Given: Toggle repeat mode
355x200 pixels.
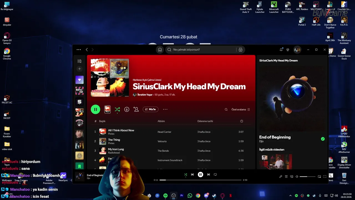Looking at the screenshot, I should pyautogui.click(x=215, y=174).
